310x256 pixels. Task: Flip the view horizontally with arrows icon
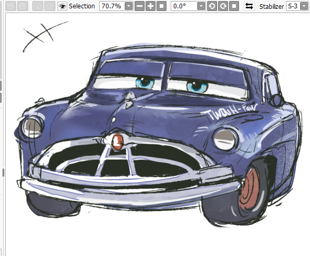(x=249, y=6)
